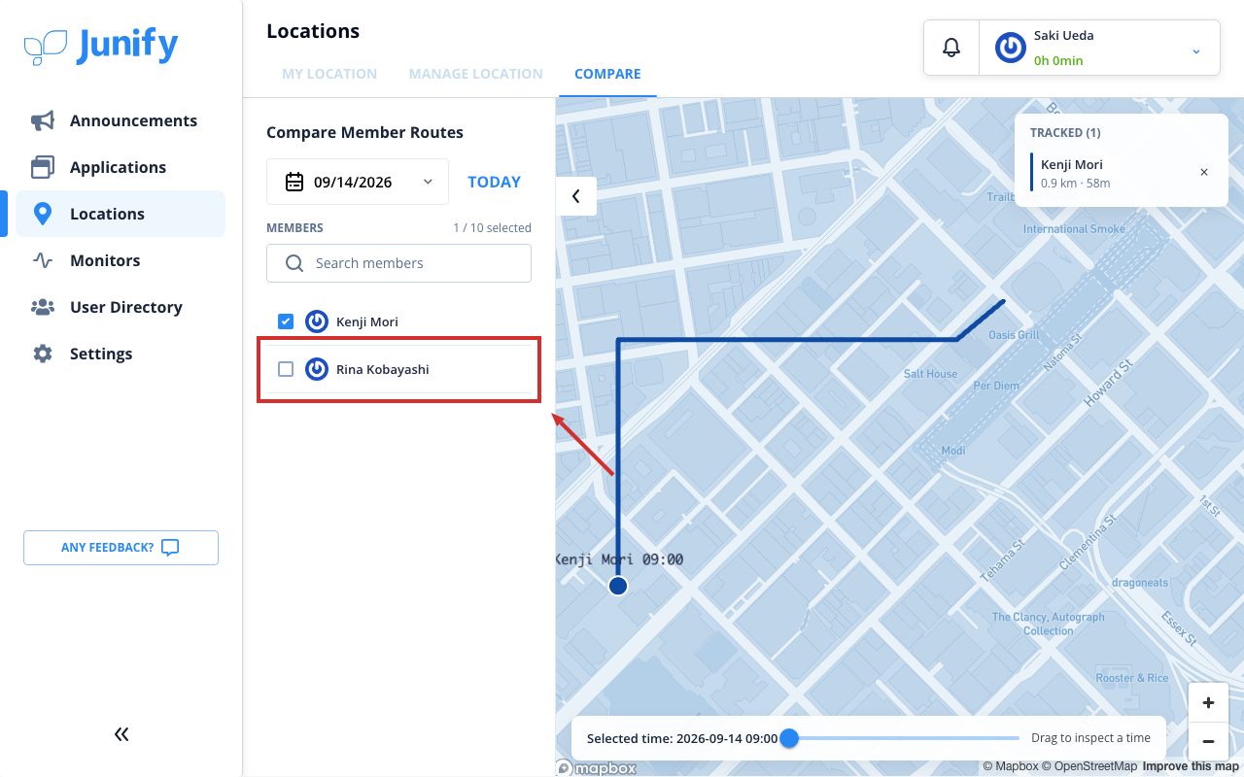This screenshot has height=777, width=1244.
Task: Check the Rina Kobayashi checkbox
Action: point(286,369)
